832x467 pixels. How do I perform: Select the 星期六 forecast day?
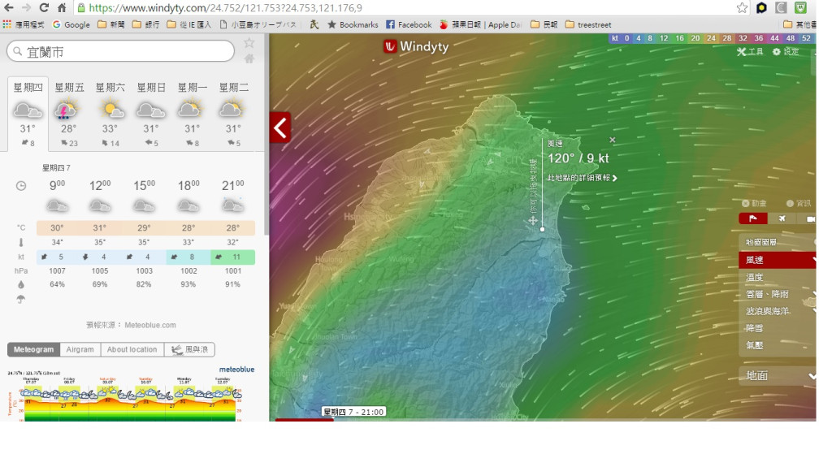pyautogui.click(x=110, y=114)
